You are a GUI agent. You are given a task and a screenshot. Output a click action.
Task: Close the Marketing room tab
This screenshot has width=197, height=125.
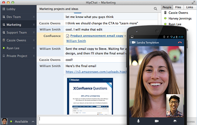coord(34,25)
